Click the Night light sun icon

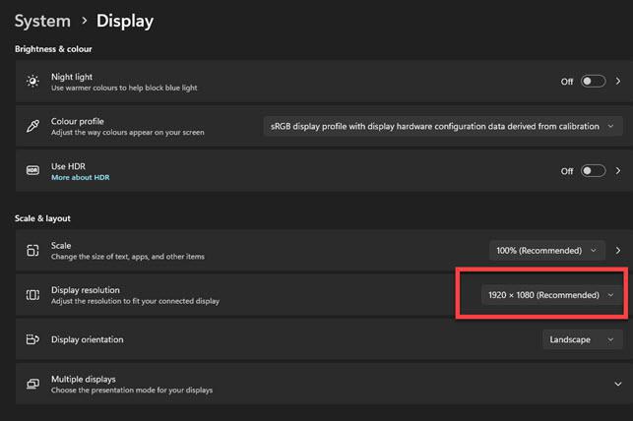tap(32, 82)
